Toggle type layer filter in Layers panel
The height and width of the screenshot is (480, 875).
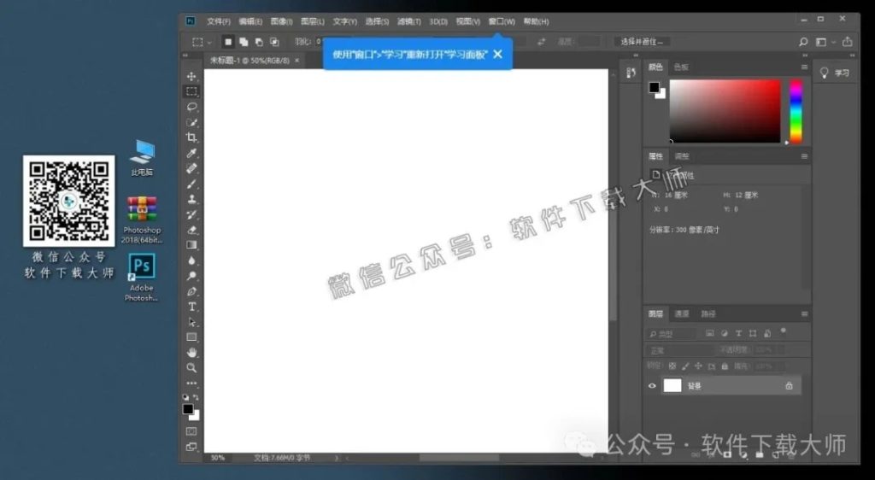(x=738, y=333)
